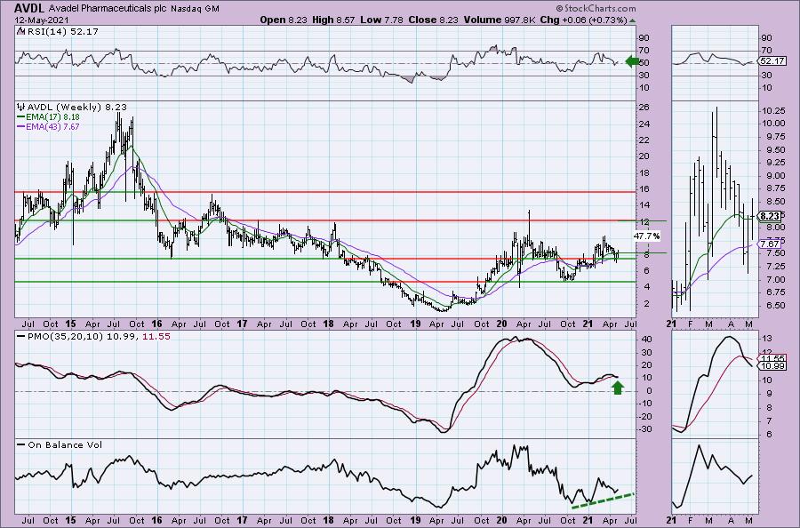Click the 11.55 PMO signal value tag
Screen dimensions: 800x528
click(x=772, y=358)
